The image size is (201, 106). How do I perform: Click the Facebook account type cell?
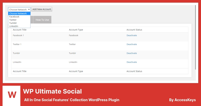[74, 36]
